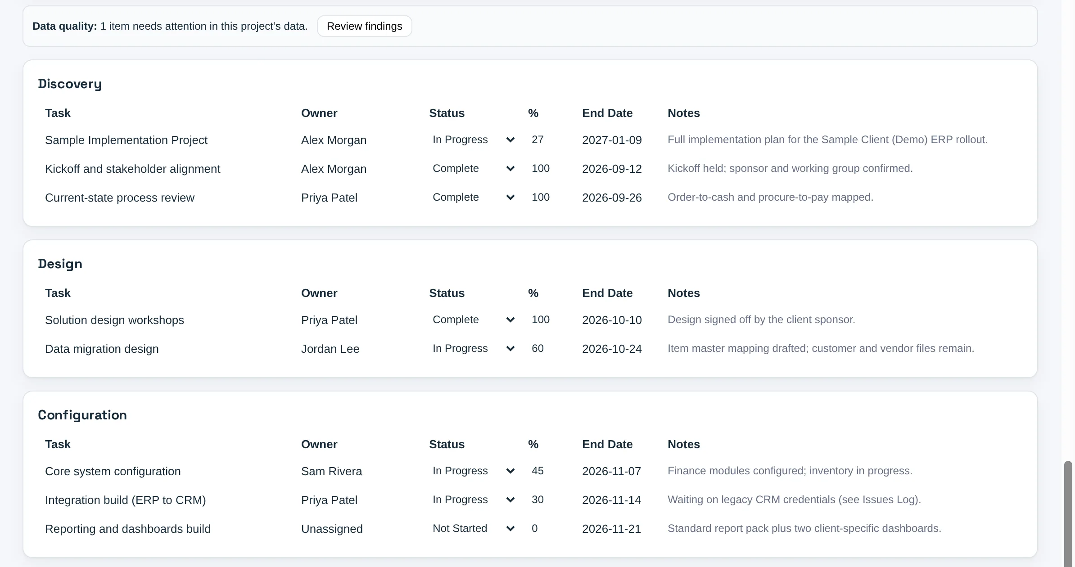Image resolution: width=1075 pixels, height=567 pixels.
Task: Change status of Data migration design
Action: coord(473,348)
